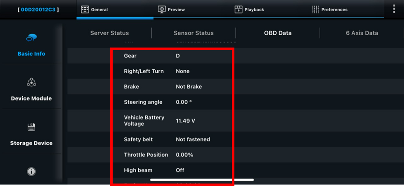Switch to the Sensor Status tab
Image resolution: width=404 pixels, height=186 pixels.
(194, 33)
